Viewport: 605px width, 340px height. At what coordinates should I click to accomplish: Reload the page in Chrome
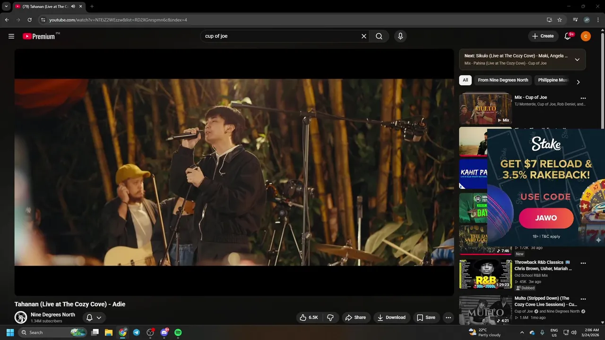[29, 20]
